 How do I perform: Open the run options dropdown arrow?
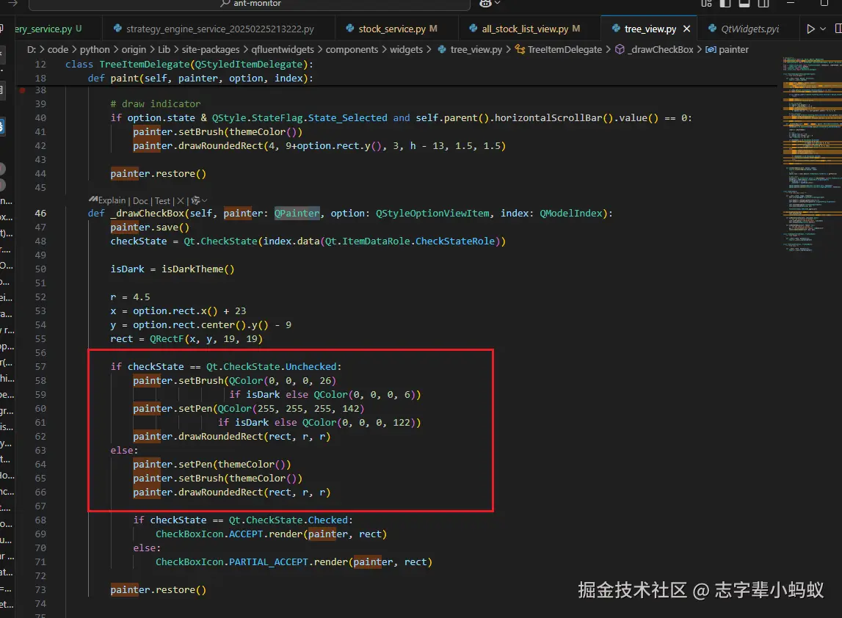[x=823, y=29]
